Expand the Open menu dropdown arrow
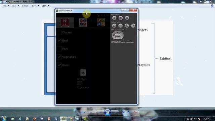The height and width of the screenshot is (121, 215). (48, 6)
